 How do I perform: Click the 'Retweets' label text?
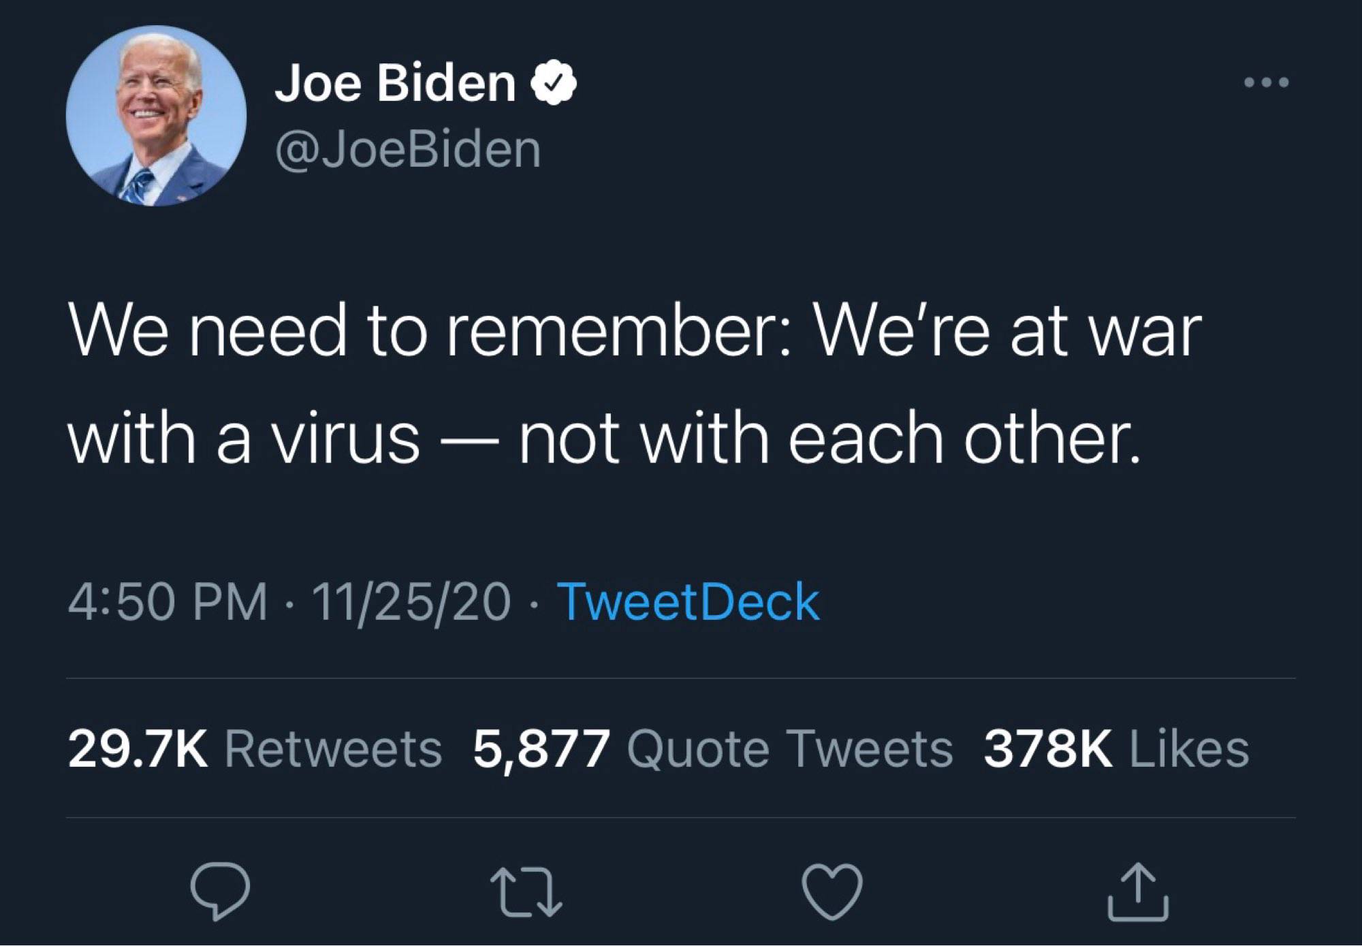pos(333,748)
